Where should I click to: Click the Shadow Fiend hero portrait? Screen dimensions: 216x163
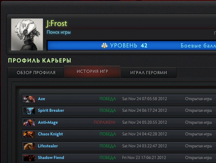click(x=29, y=158)
